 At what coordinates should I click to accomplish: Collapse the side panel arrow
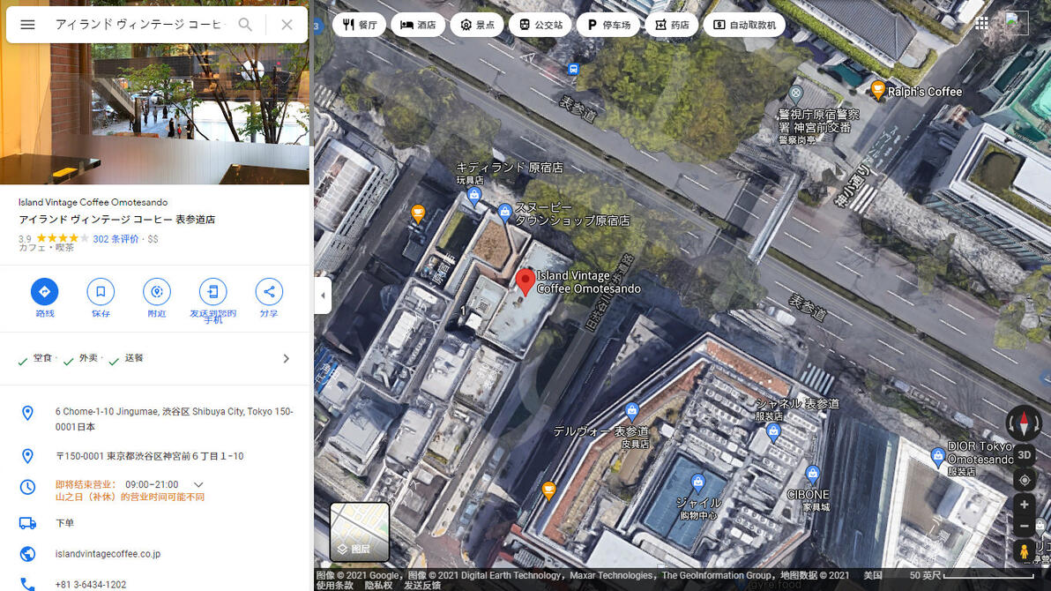click(x=323, y=295)
